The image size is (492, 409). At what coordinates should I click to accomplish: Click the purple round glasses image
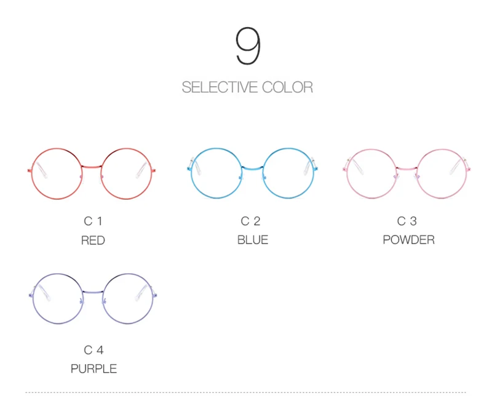click(x=93, y=298)
